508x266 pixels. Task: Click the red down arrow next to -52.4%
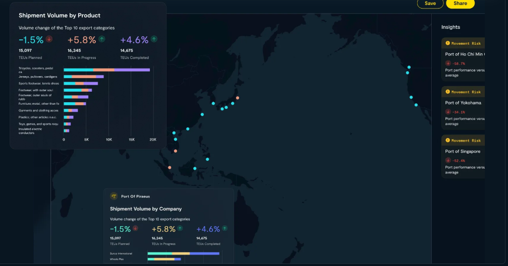click(x=448, y=161)
